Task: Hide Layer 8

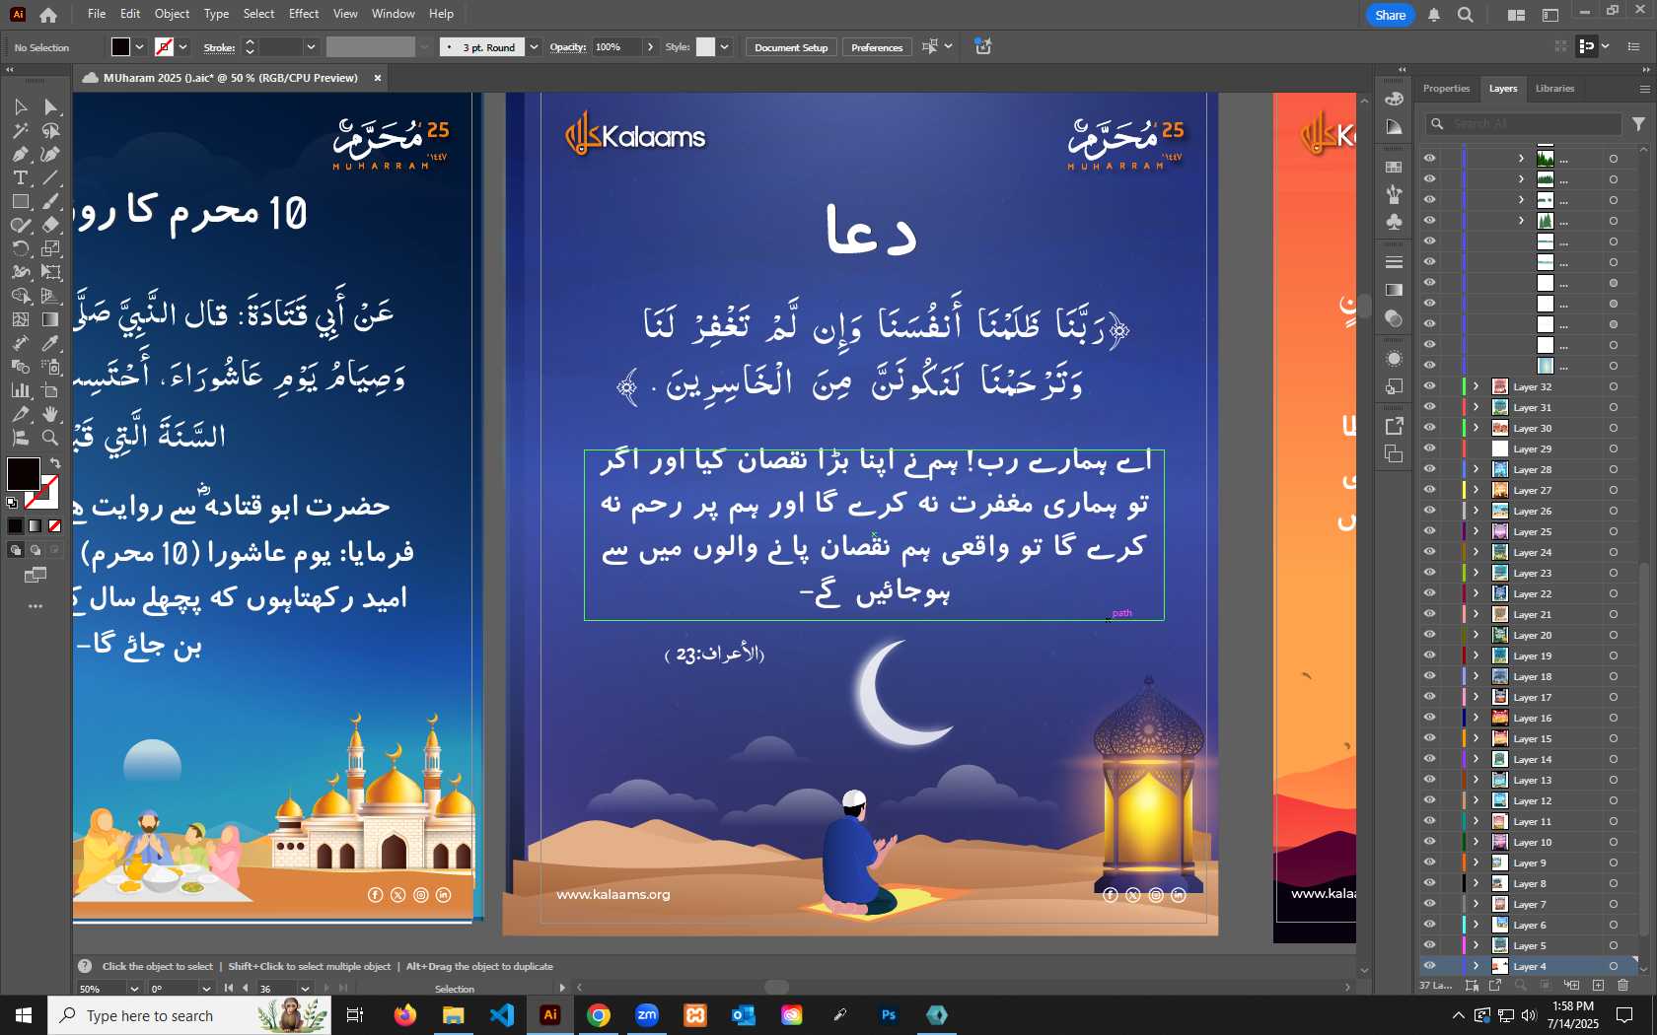Action: [x=1429, y=883]
